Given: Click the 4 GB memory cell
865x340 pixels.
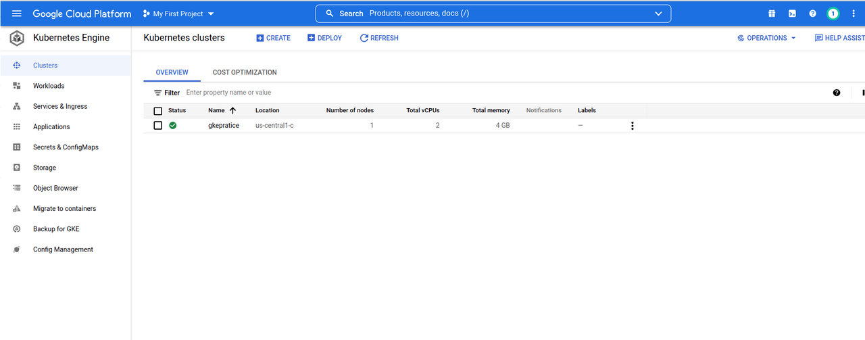Looking at the screenshot, I should pyautogui.click(x=503, y=126).
